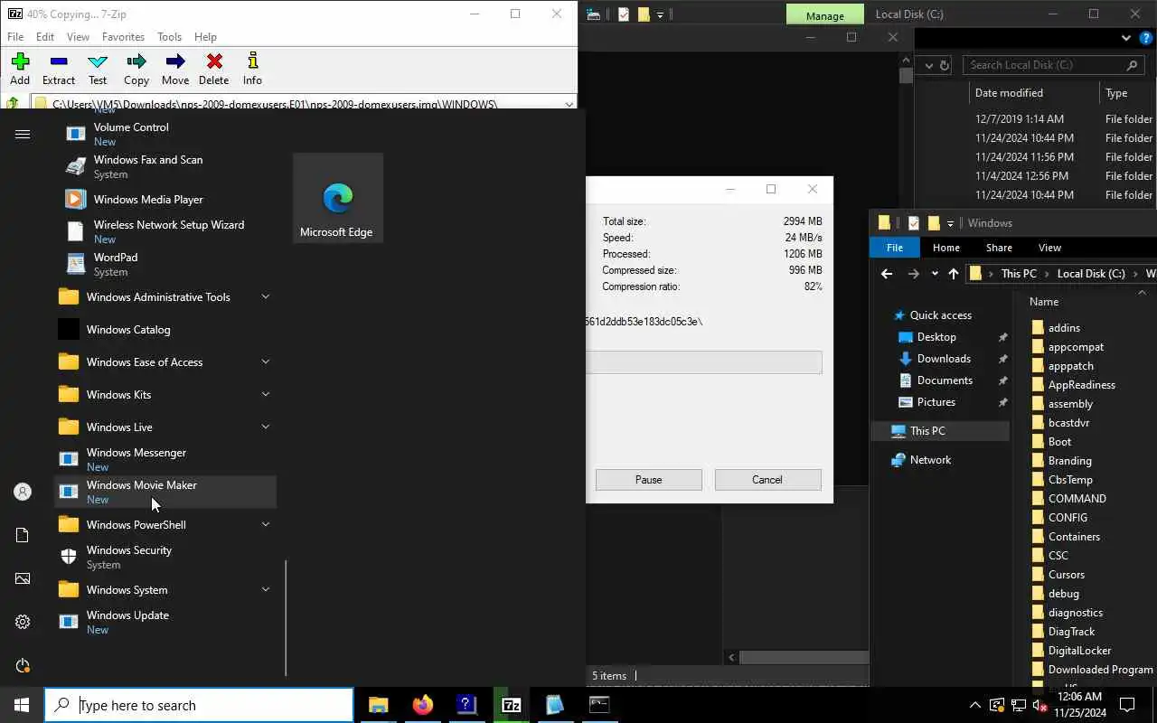Open File Explorer from taskbar
The height and width of the screenshot is (723, 1157).
(x=378, y=705)
